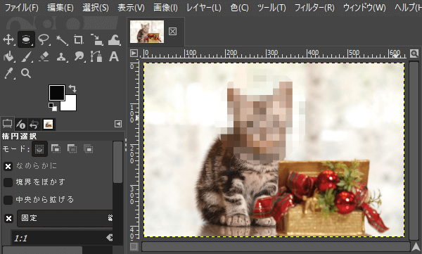Pick the Free Select lasso tool

tap(44, 39)
